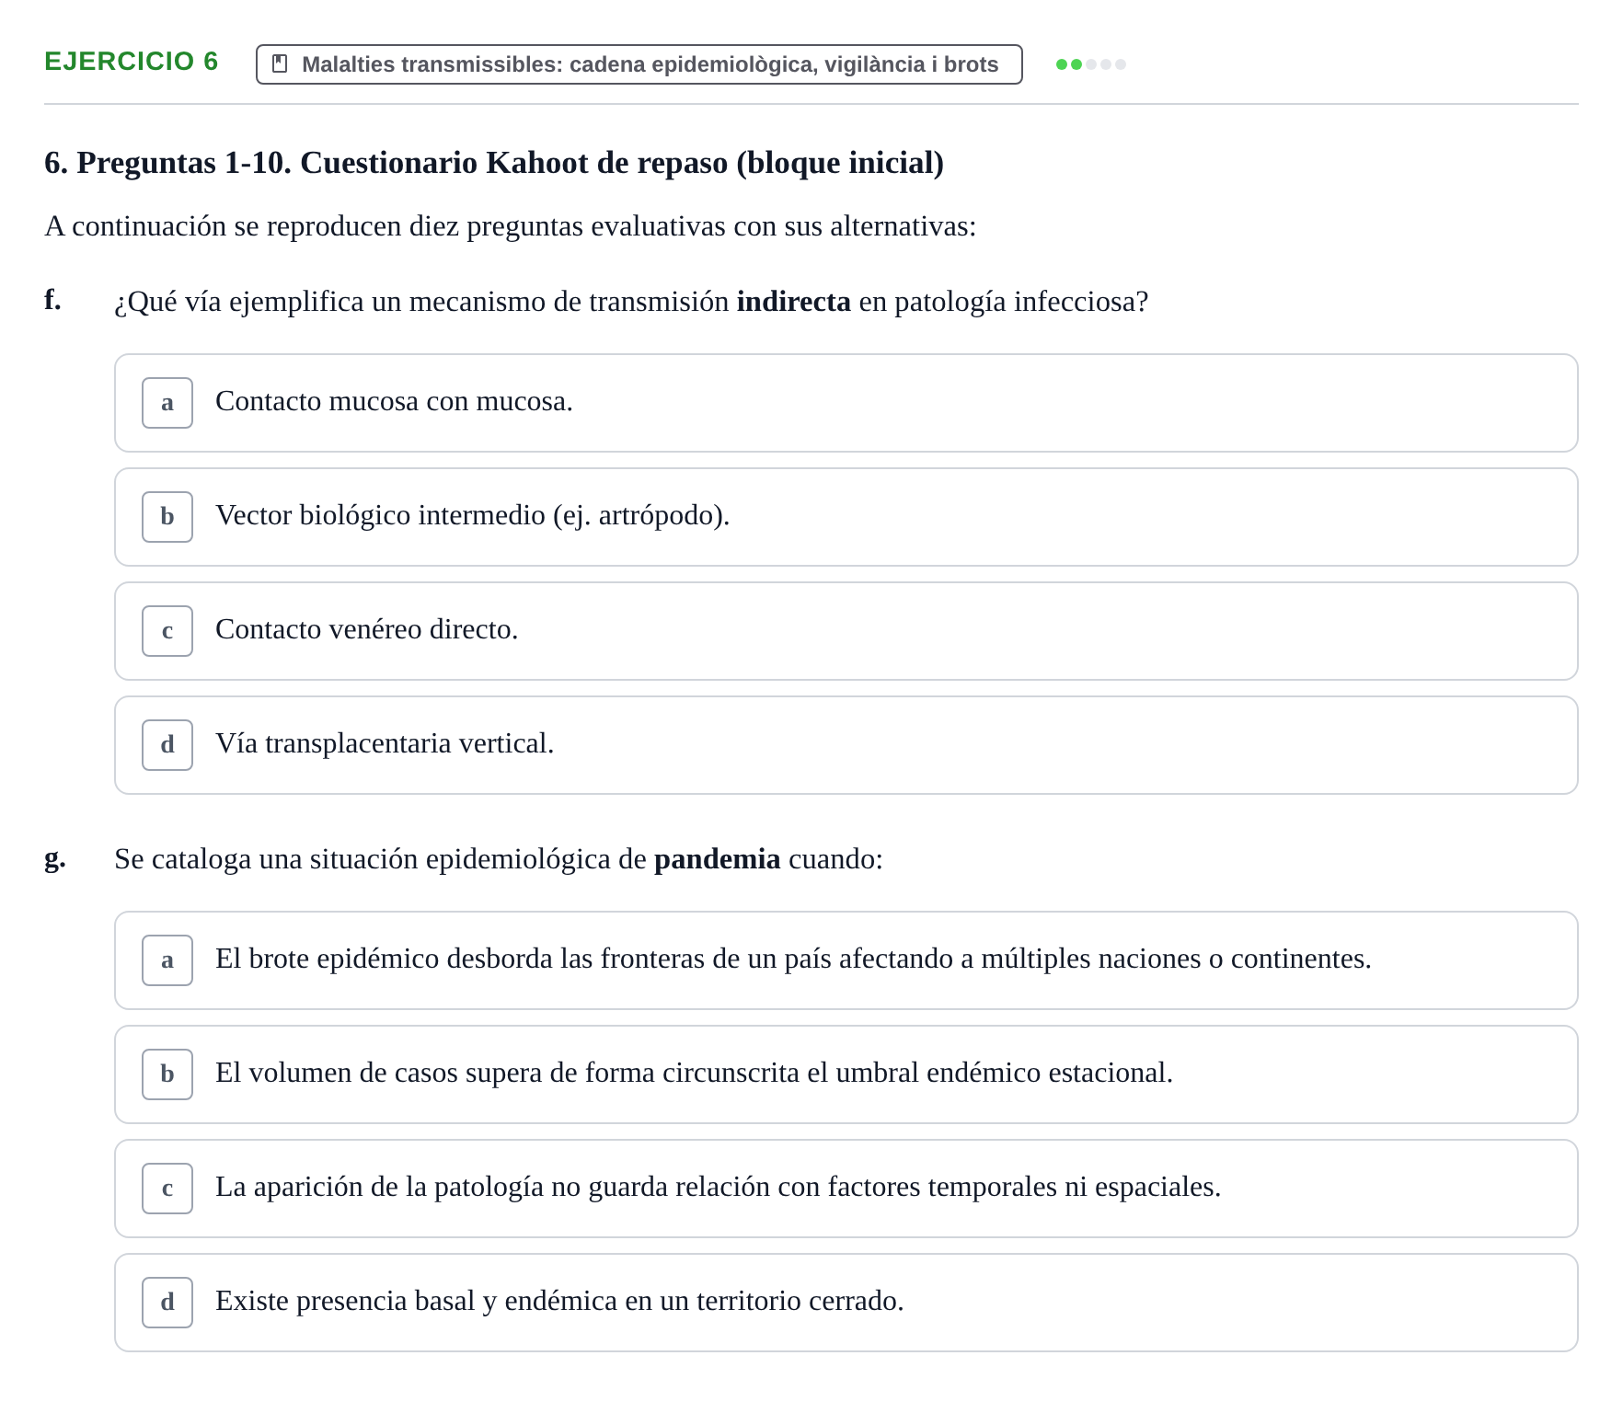Click the question label 'f.'
This screenshot has height=1413, width=1623.
click(52, 300)
